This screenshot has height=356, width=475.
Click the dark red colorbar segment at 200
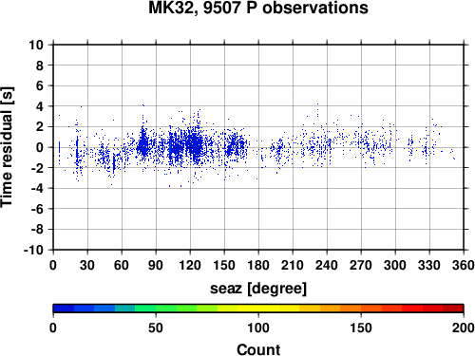pyautogui.click(x=453, y=309)
